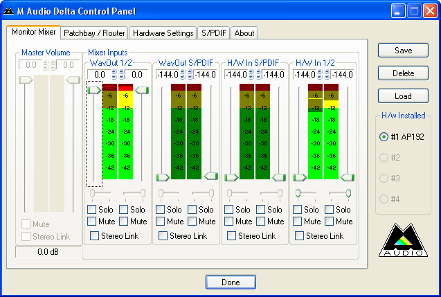
Task: Select the Monitor Mixer tab
Action: point(33,32)
